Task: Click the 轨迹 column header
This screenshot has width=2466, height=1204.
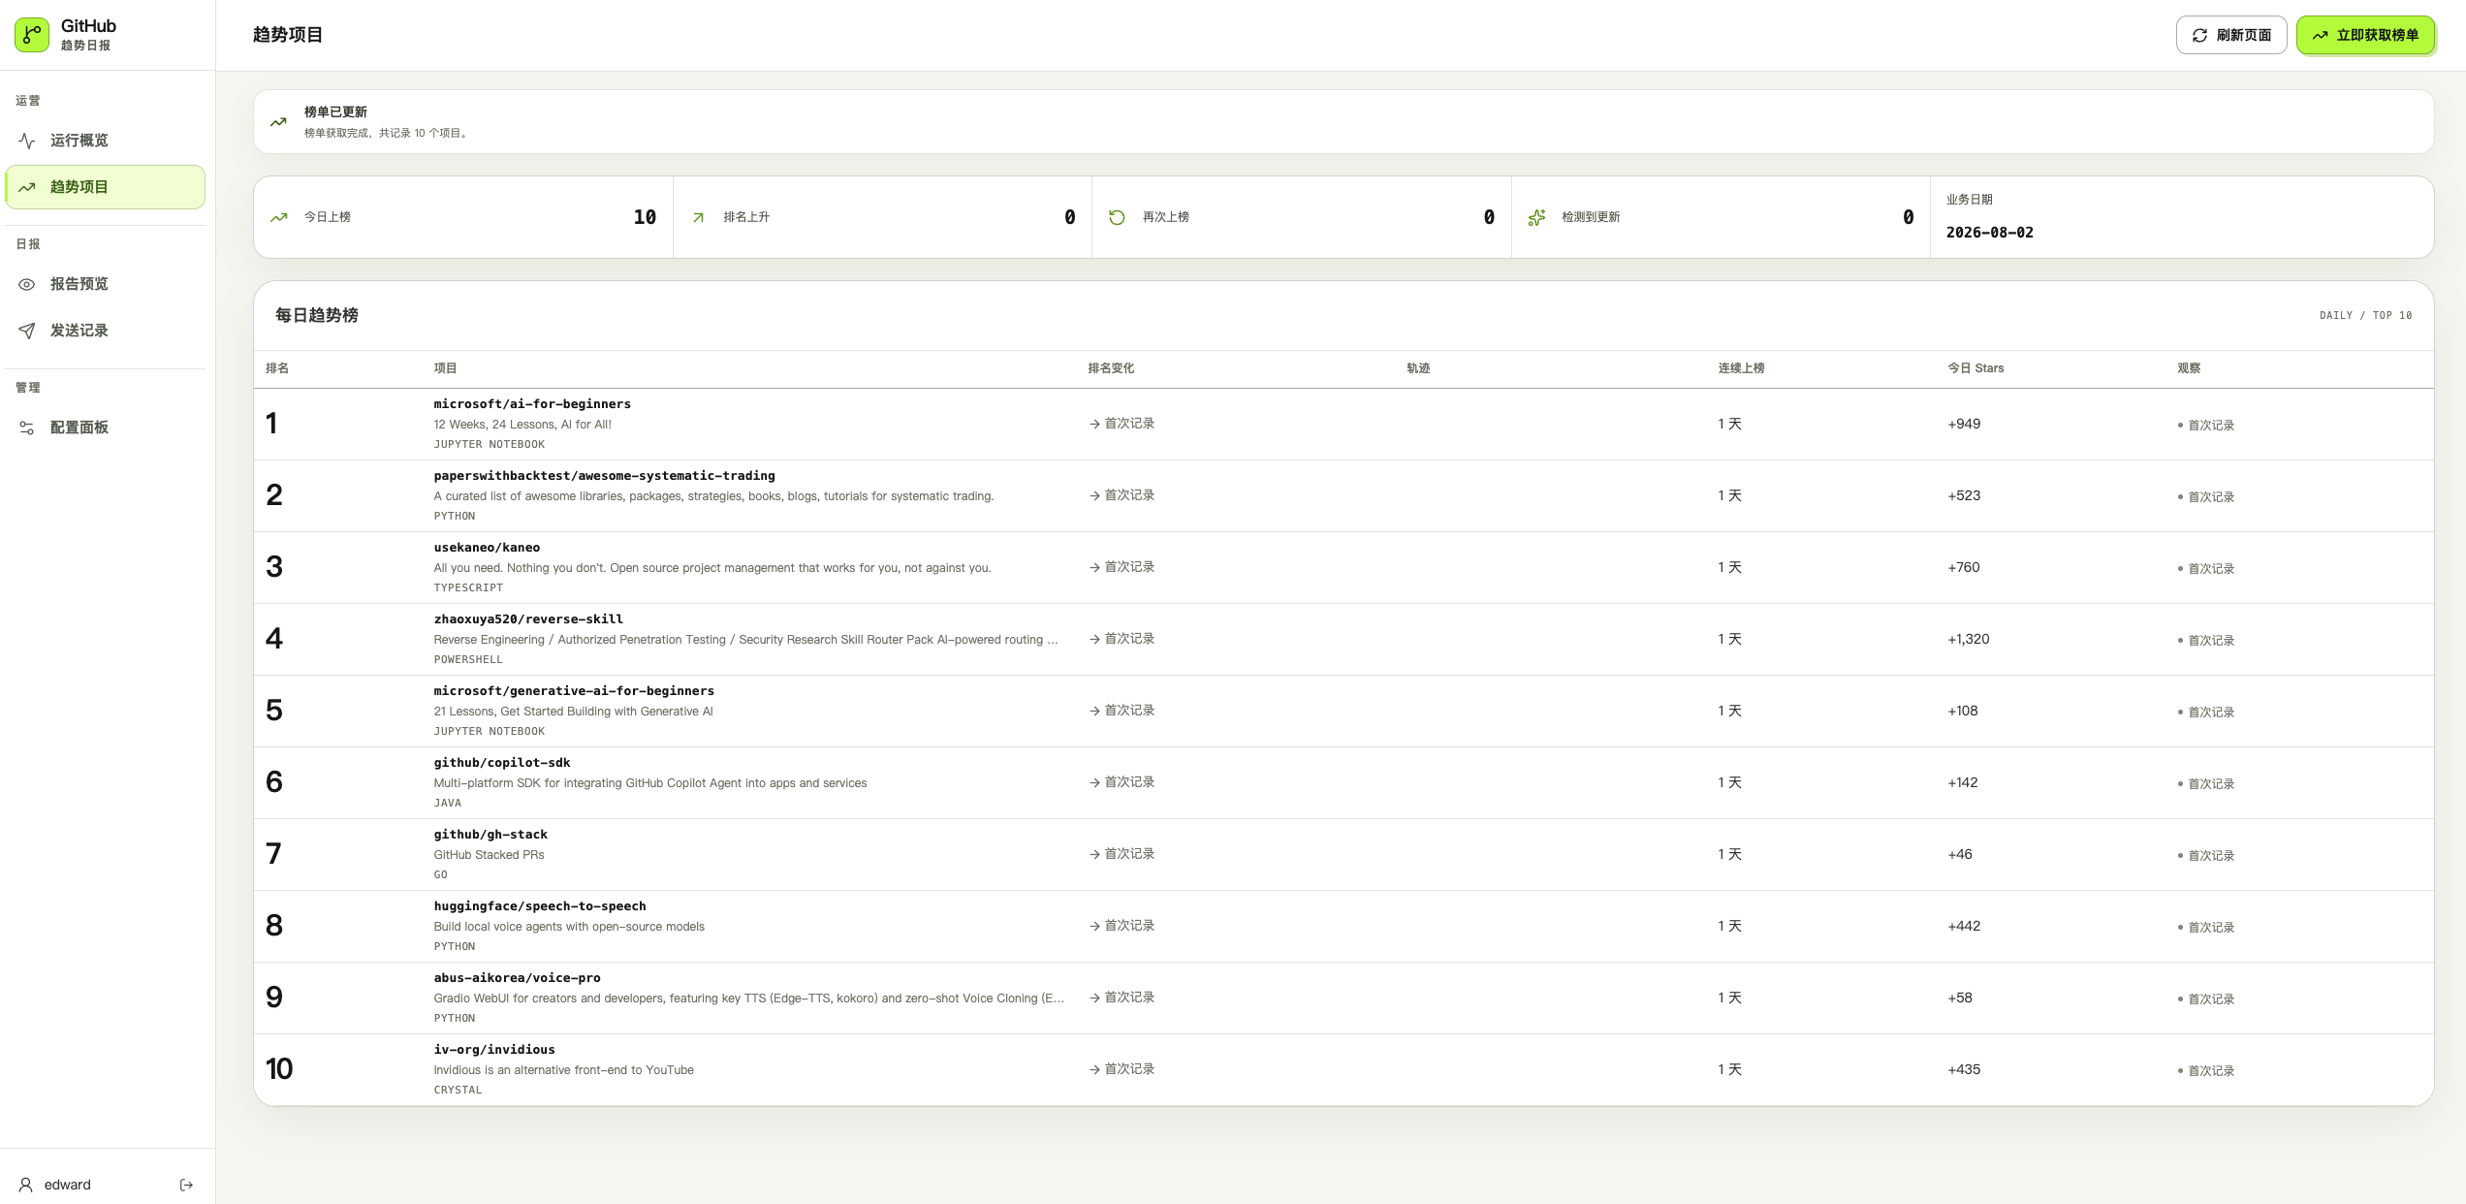Action: coord(1418,368)
